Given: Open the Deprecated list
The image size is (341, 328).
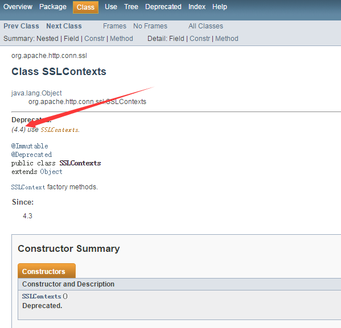Looking at the screenshot, I should [163, 7].
